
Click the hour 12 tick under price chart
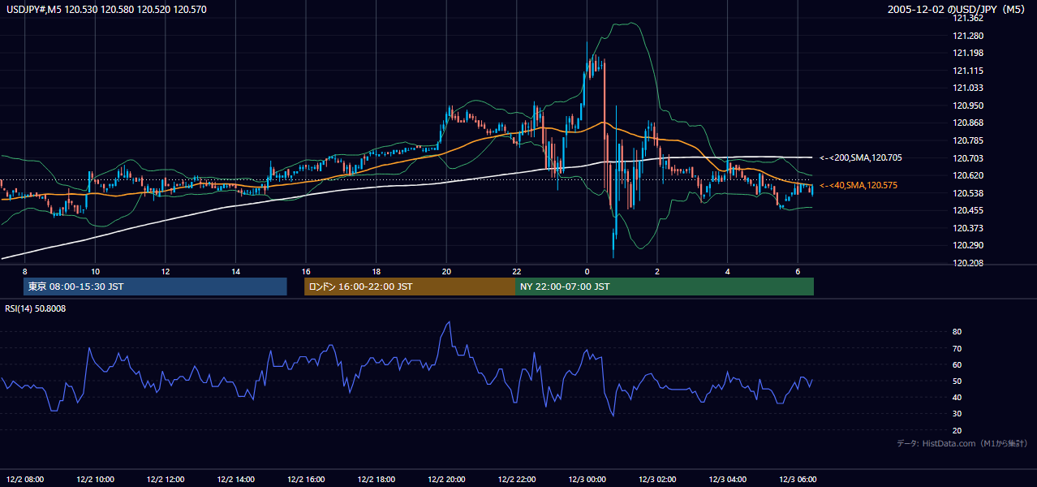click(x=166, y=272)
